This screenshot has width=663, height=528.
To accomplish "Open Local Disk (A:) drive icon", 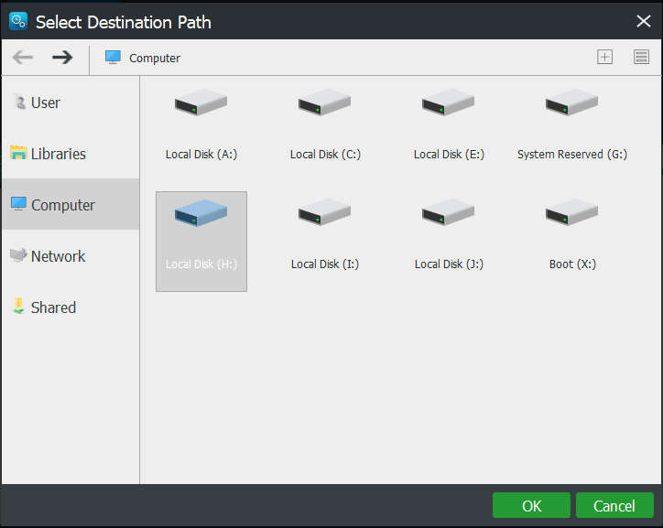I will click(x=201, y=102).
